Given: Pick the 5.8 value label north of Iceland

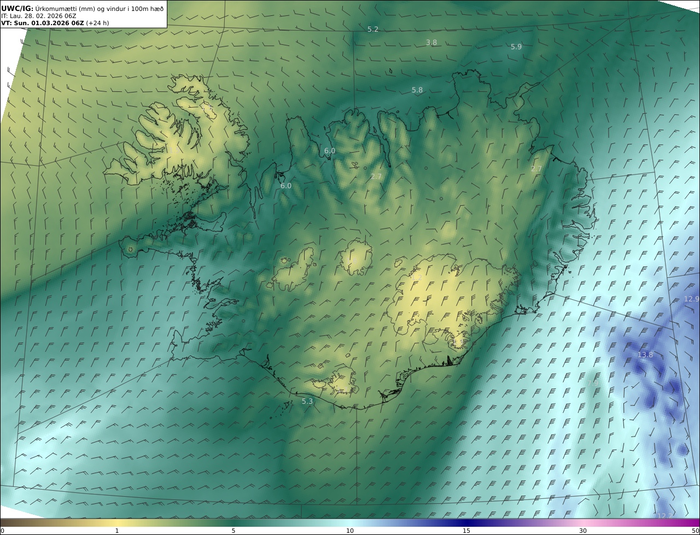Looking at the screenshot, I should click(417, 90).
